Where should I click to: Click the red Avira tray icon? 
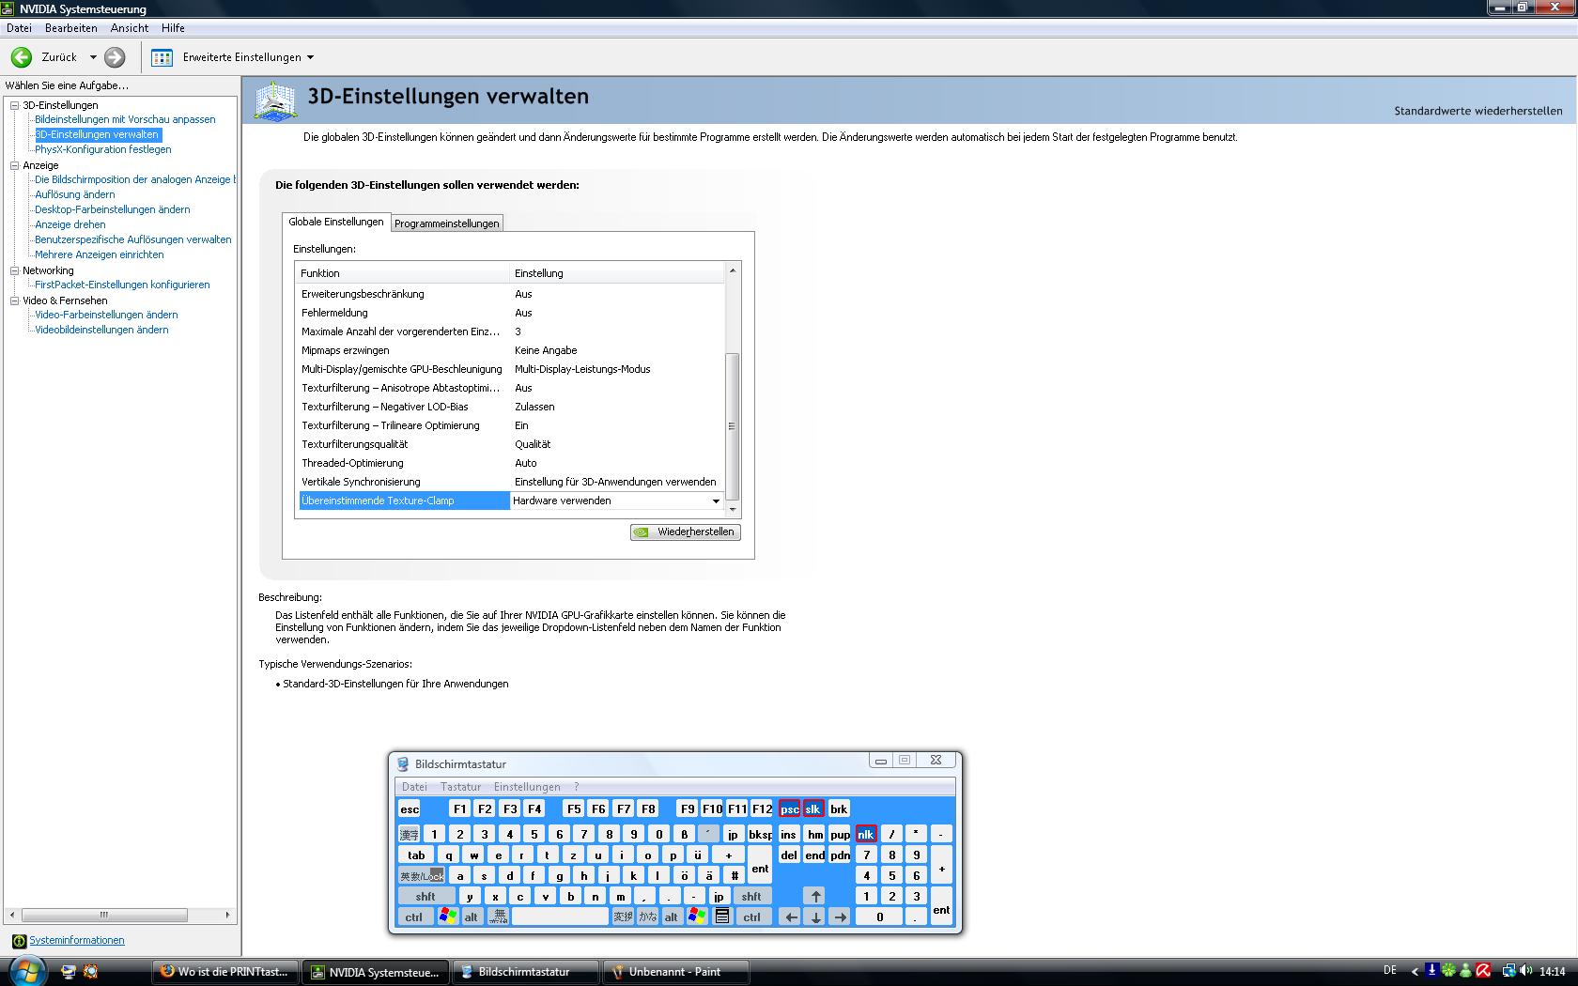[x=1483, y=971]
